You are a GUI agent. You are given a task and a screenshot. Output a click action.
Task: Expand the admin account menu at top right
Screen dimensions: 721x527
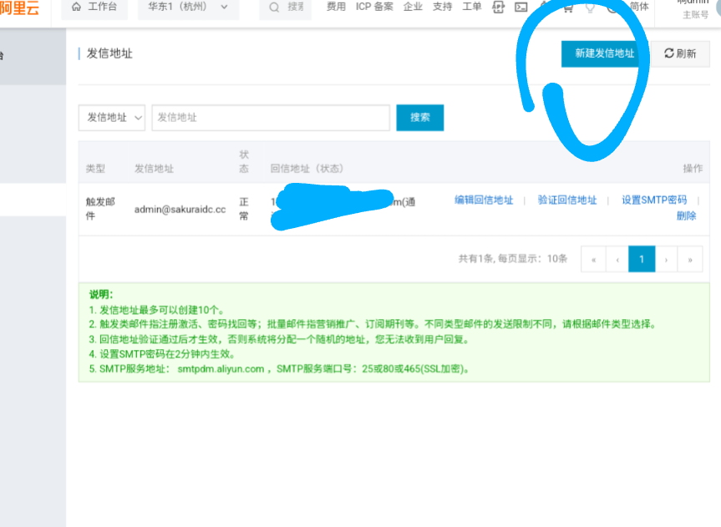coord(693,8)
